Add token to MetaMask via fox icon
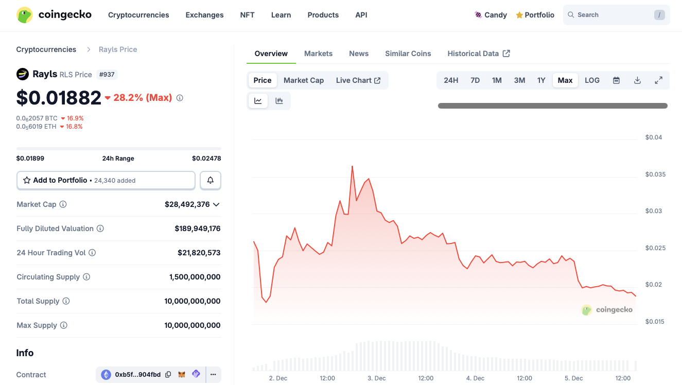Image resolution: width=682 pixels, height=385 pixels. pos(182,375)
